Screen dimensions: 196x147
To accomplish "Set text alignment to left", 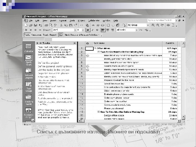I will click(x=103, y=30).
